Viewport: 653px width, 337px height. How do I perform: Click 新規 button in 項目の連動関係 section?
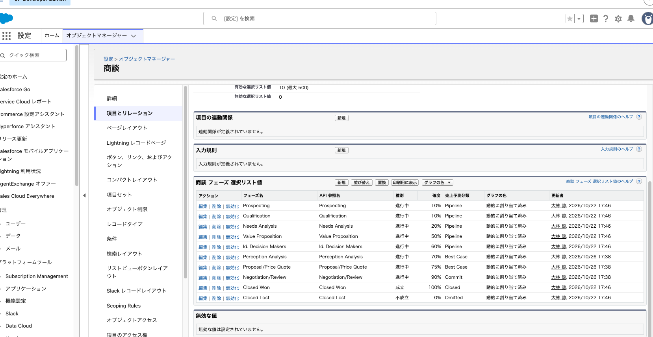pyautogui.click(x=341, y=118)
